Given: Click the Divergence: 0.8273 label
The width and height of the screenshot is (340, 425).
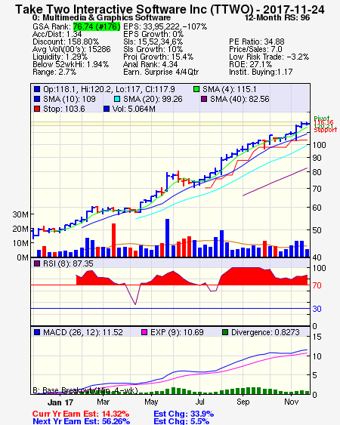Looking at the screenshot, I should pyautogui.click(x=265, y=332).
